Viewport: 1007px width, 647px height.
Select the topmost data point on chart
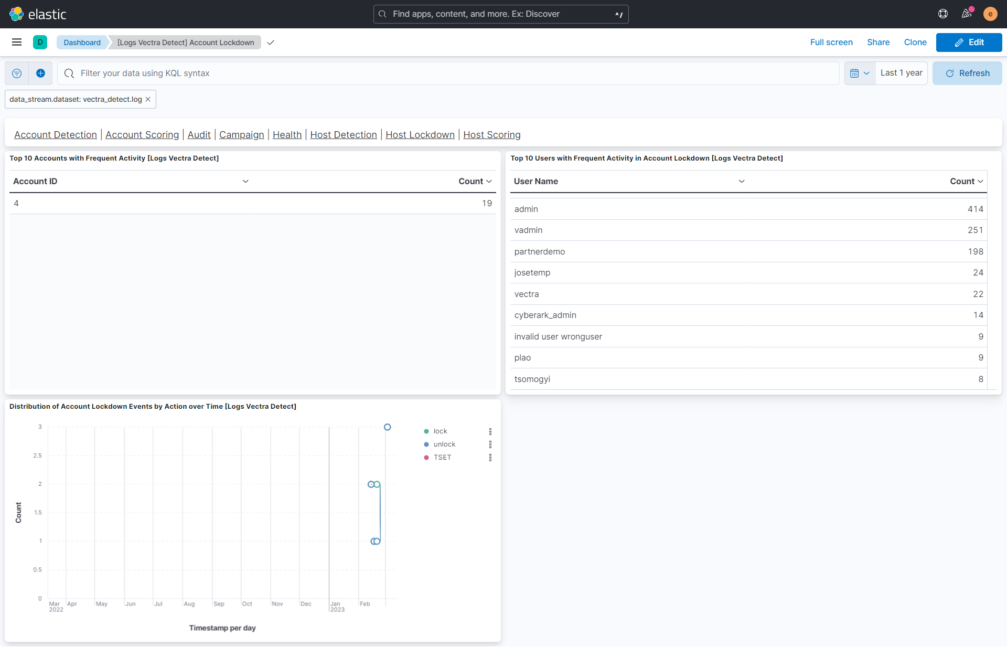[387, 427]
